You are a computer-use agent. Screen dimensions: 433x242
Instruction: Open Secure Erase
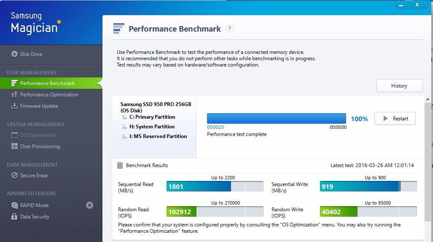pyautogui.click(x=34, y=176)
